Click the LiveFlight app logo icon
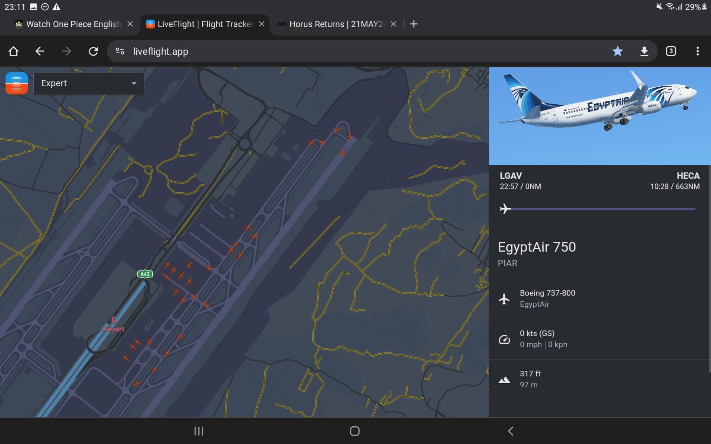 coord(17,83)
